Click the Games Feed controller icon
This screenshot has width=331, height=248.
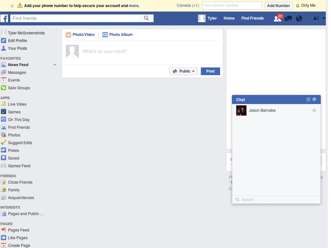tap(3, 166)
